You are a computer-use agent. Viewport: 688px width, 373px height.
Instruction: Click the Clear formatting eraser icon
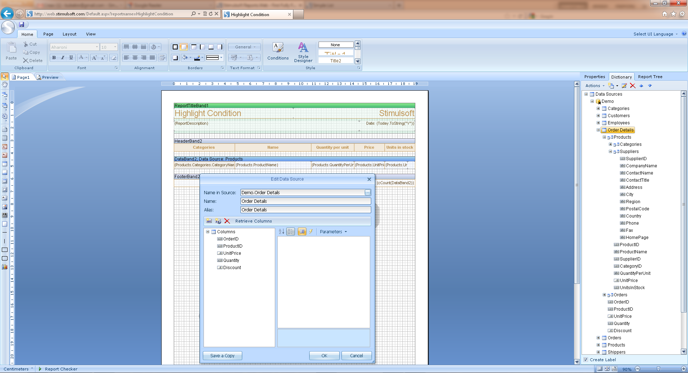[114, 58]
